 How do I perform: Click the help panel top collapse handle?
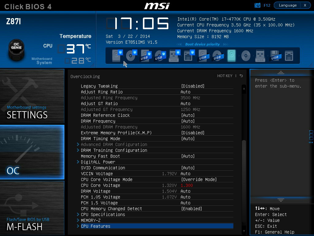tap(281, 73)
